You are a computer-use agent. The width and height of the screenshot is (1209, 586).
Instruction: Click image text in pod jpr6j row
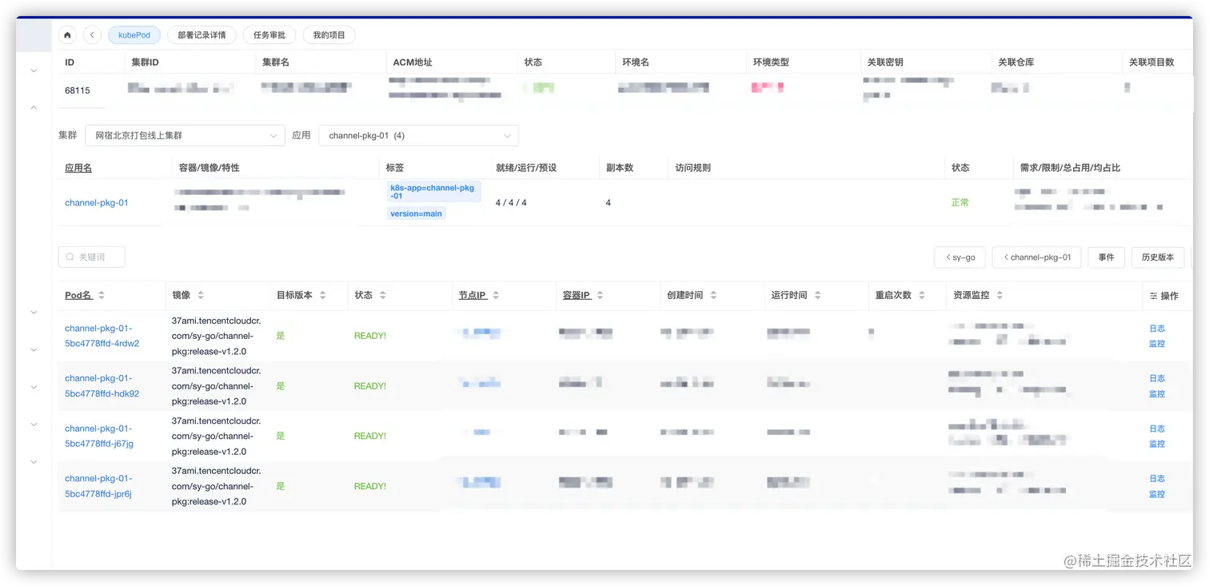coord(217,486)
